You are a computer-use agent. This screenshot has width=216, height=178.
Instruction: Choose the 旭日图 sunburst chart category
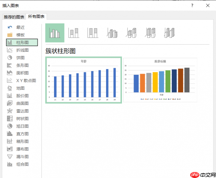pyautogui.click(x=22, y=126)
